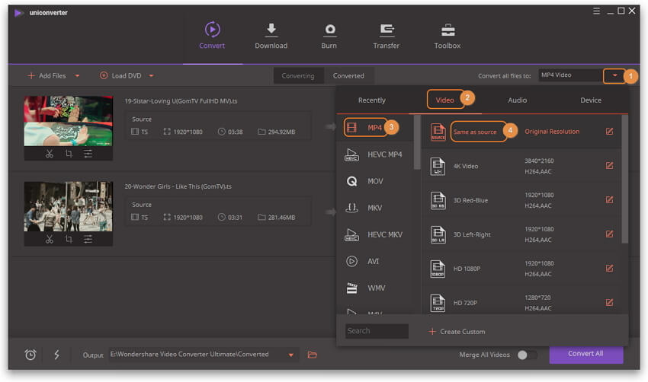
Task: Open the Load DVD dropdown arrow
Action: click(x=151, y=76)
